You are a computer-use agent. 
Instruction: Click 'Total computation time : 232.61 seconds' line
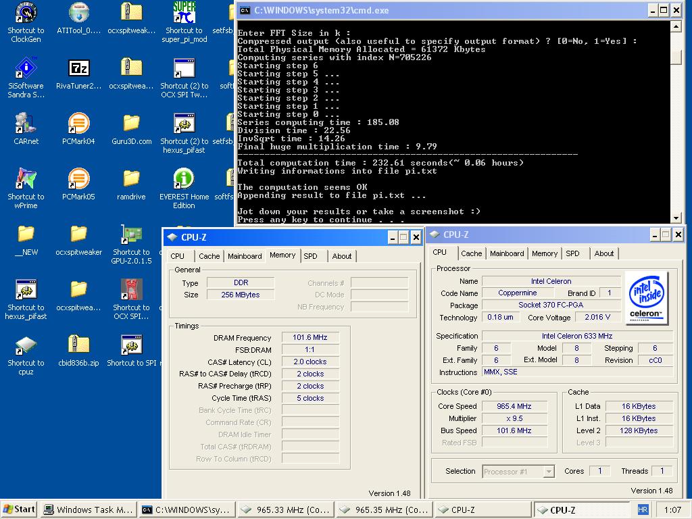coord(380,163)
